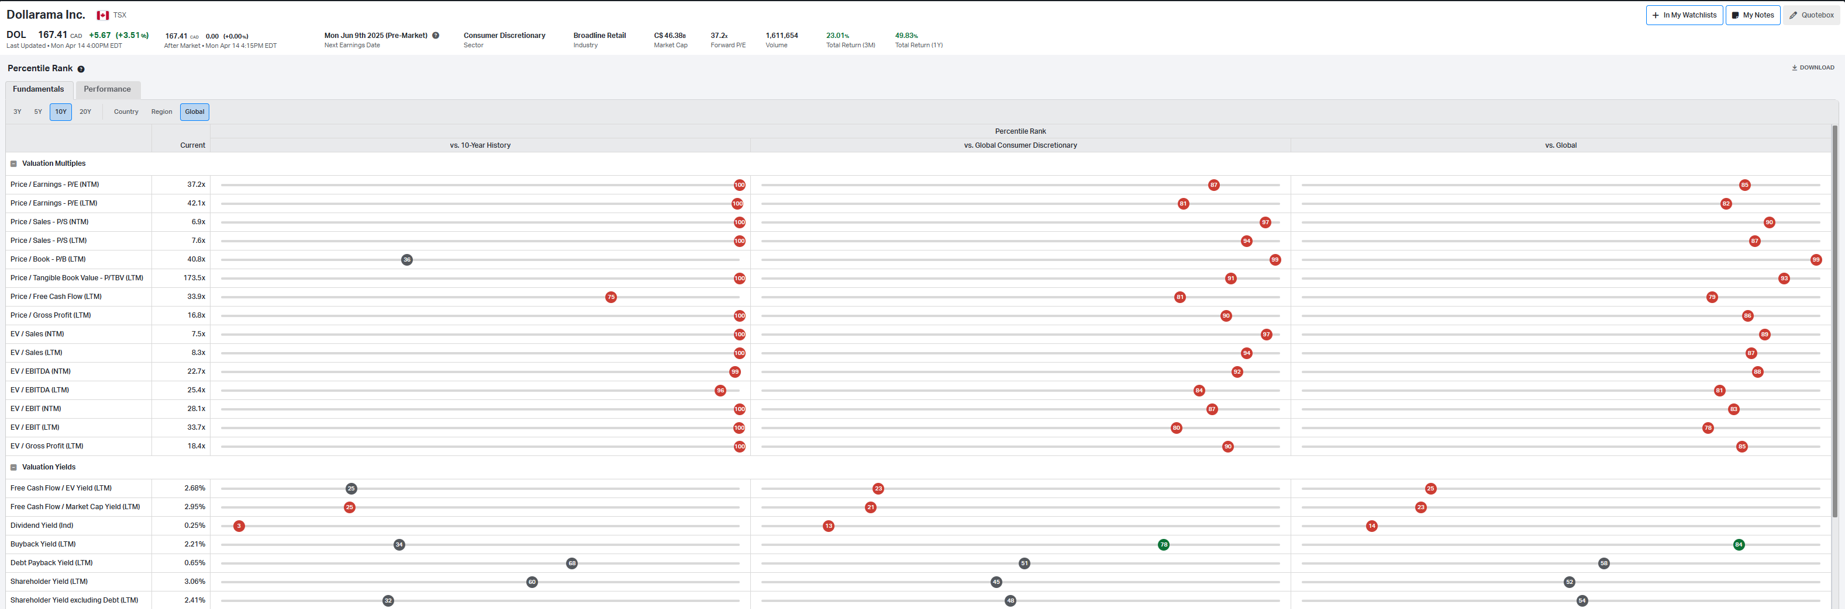Click the pencil icon in Quotebox
This screenshot has width=1845, height=609.
[1793, 15]
